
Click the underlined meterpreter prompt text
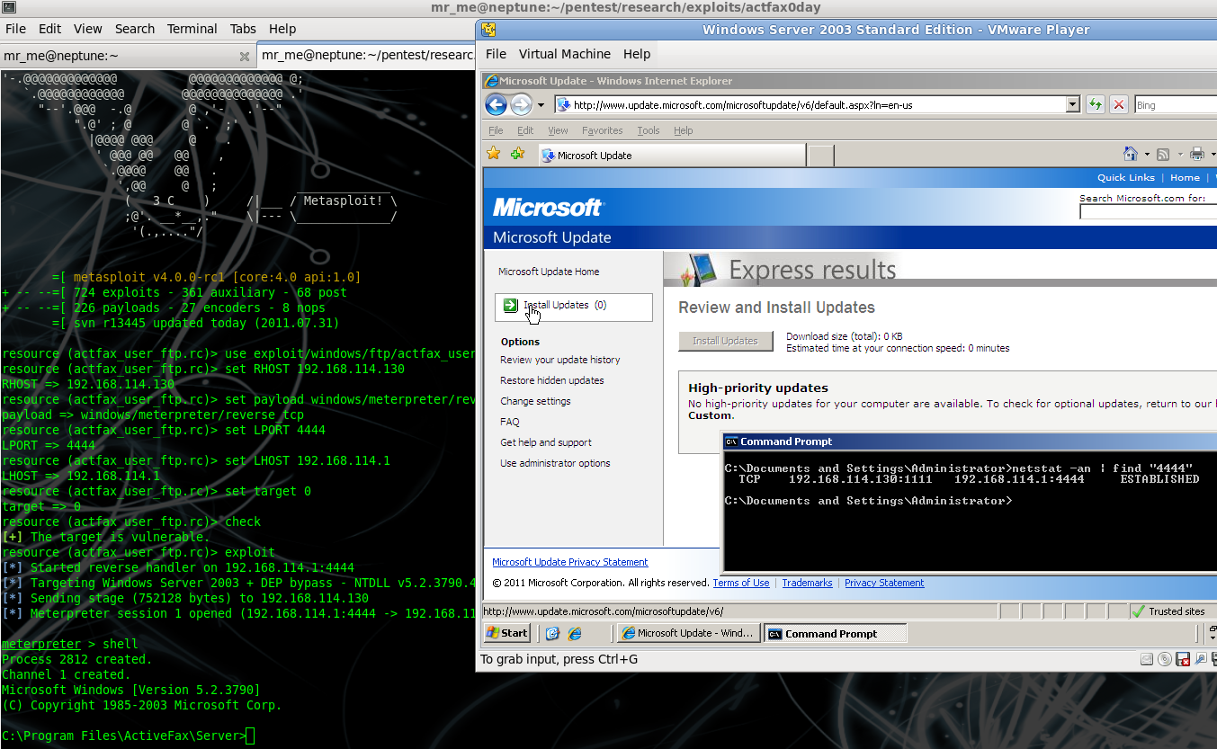click(x=41, y=644)
